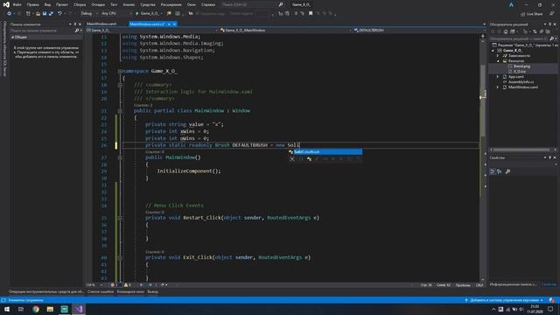Collapse the Restart_Click method block
This screenshot has height=315, width=560.
[120, 218]
